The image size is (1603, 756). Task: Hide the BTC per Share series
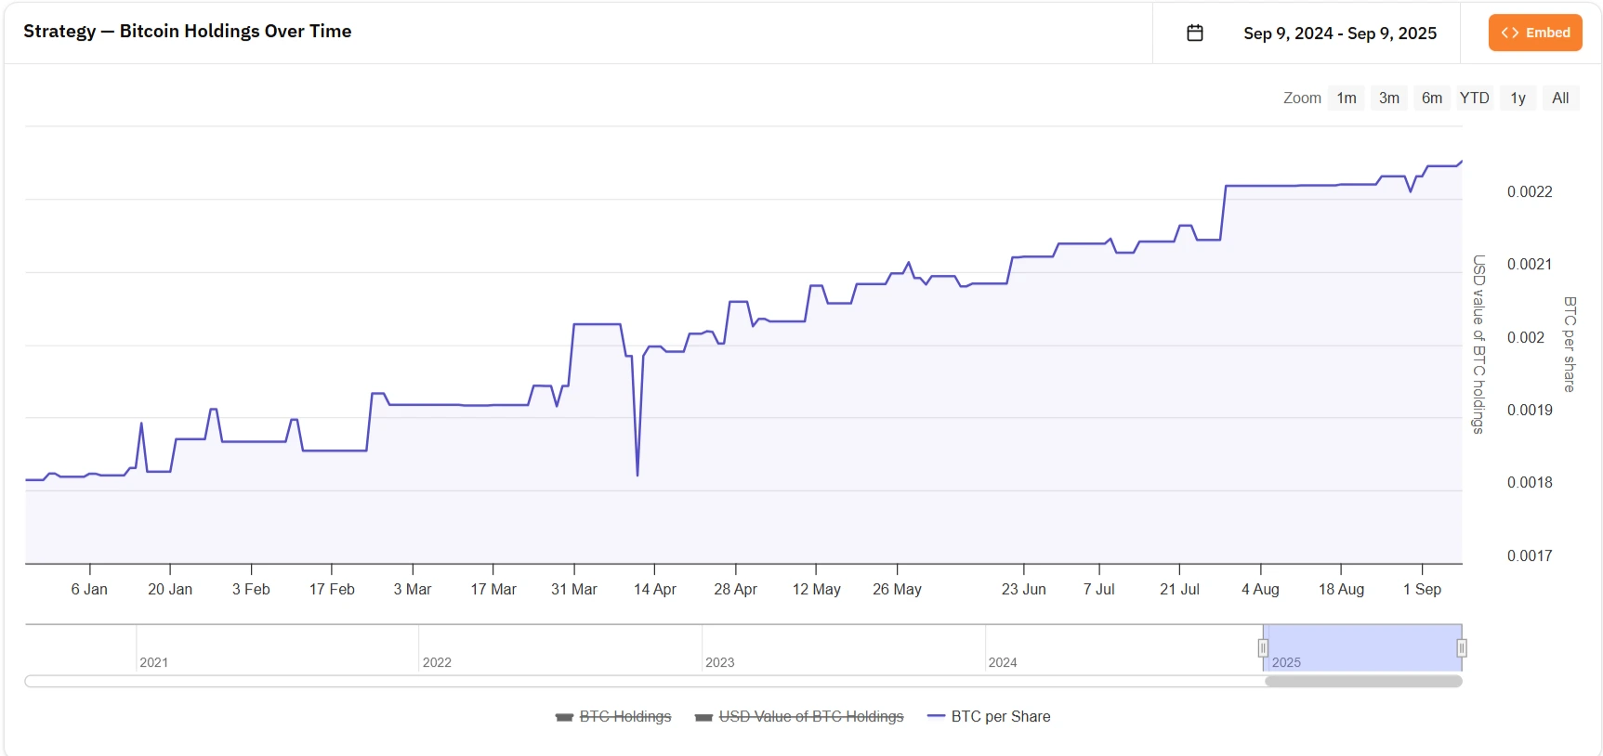[x=1000, y=716]
